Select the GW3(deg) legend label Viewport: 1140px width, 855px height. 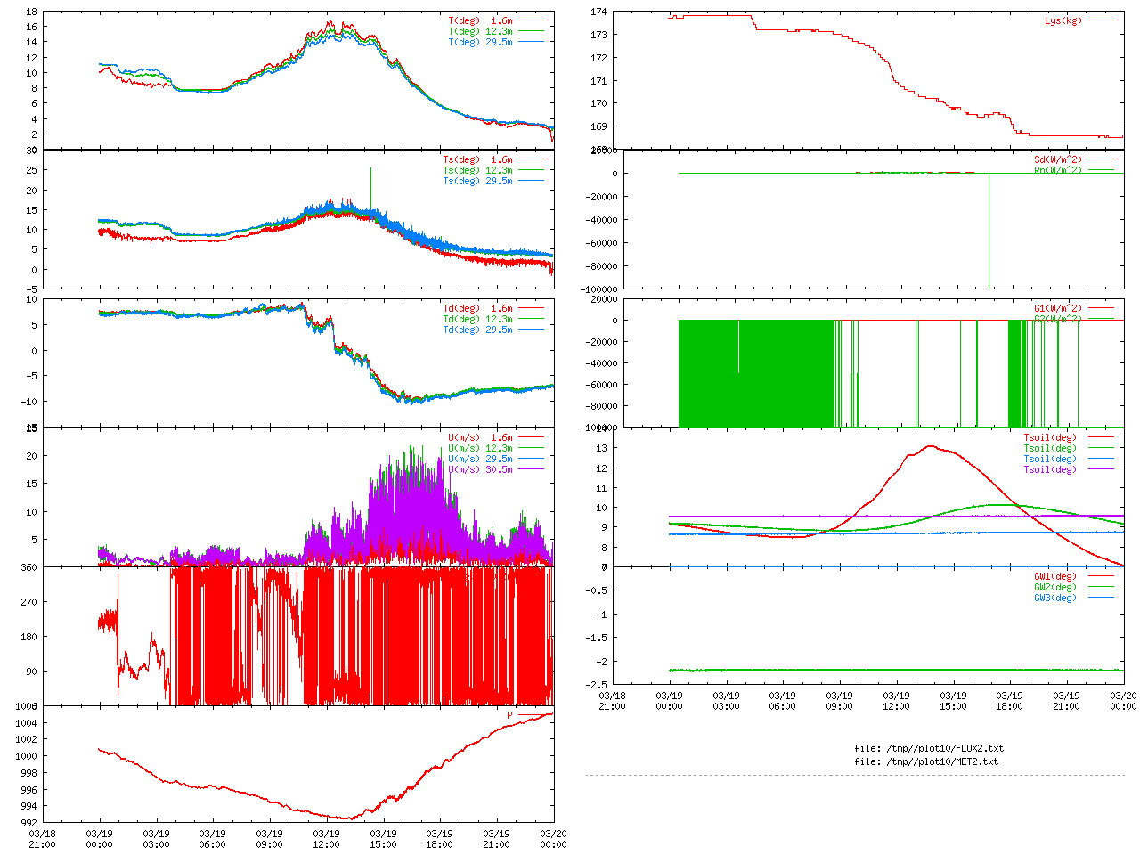pos(1054,598)
